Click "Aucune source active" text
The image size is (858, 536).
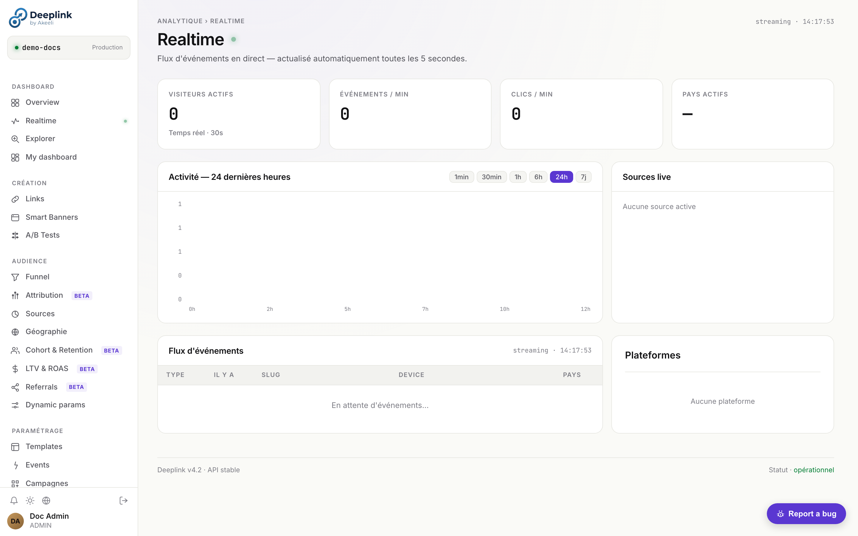coord(659,207)
